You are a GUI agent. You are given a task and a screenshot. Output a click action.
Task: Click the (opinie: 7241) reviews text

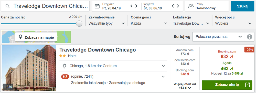coord(82,77)
